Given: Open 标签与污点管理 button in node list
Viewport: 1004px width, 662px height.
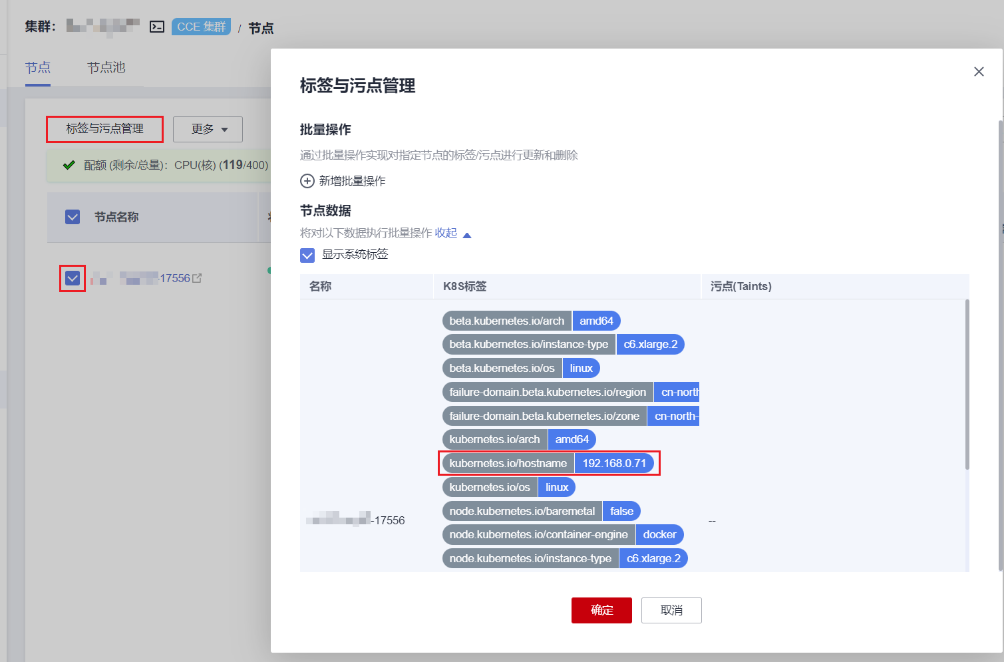Looking at the screenshot, I should tap(104, 129).
